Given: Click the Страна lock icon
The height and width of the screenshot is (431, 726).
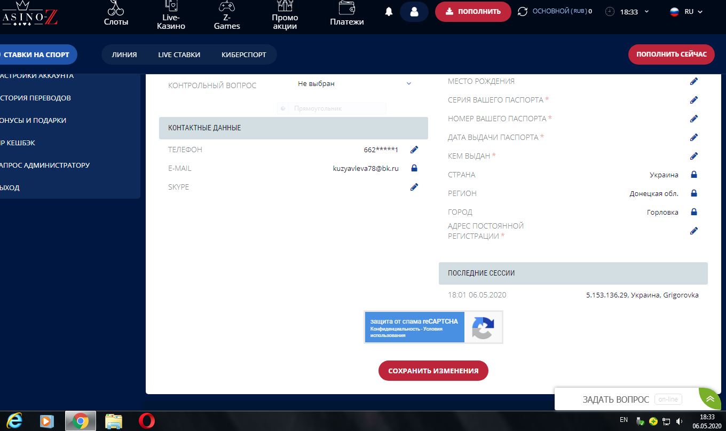Looking at the screenshot, I should pos(694,175).
